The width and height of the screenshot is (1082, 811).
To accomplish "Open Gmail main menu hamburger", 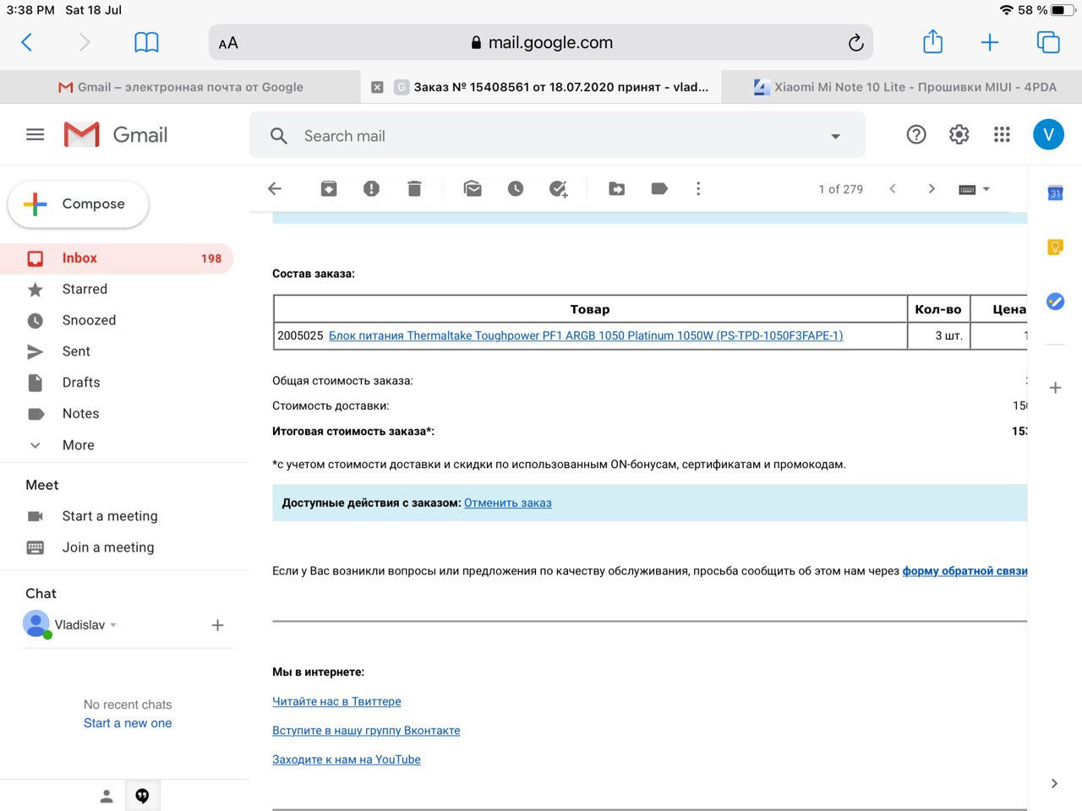I will (36, 134).
